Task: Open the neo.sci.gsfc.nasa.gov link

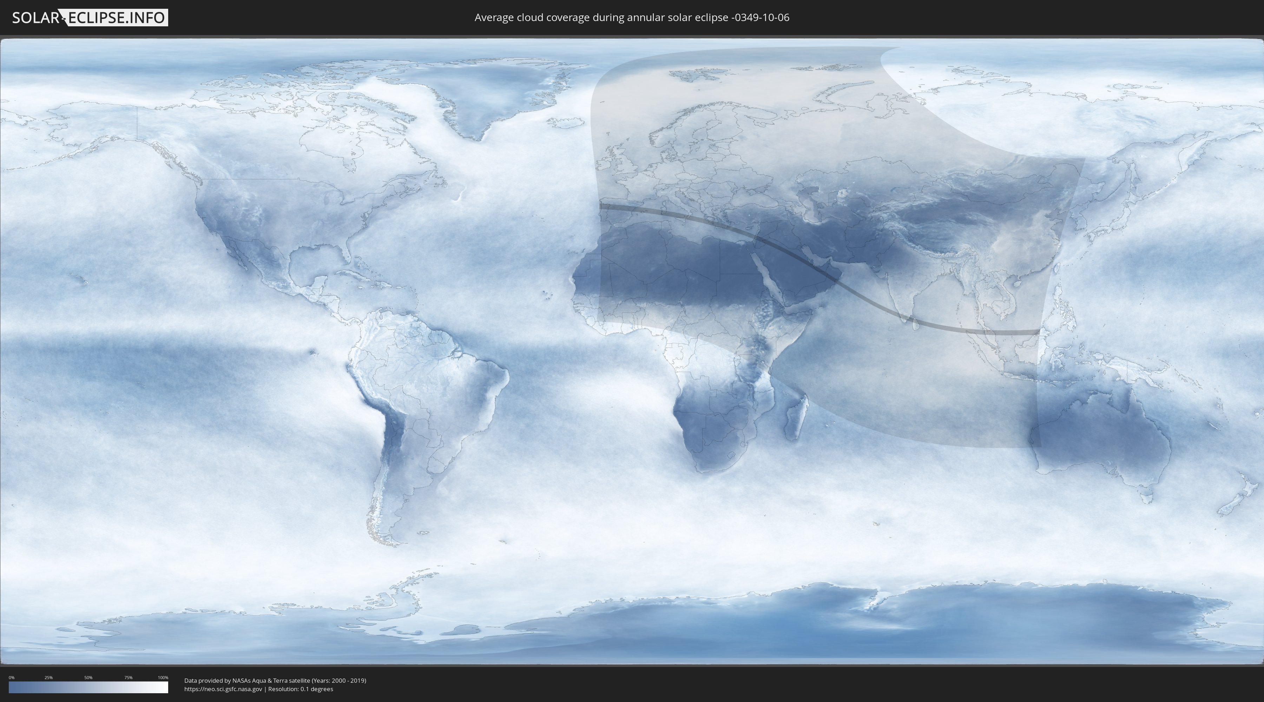Action: (223, 689)
